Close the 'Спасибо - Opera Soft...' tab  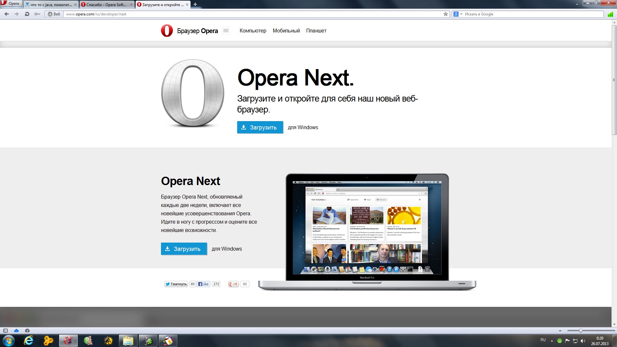131,5
